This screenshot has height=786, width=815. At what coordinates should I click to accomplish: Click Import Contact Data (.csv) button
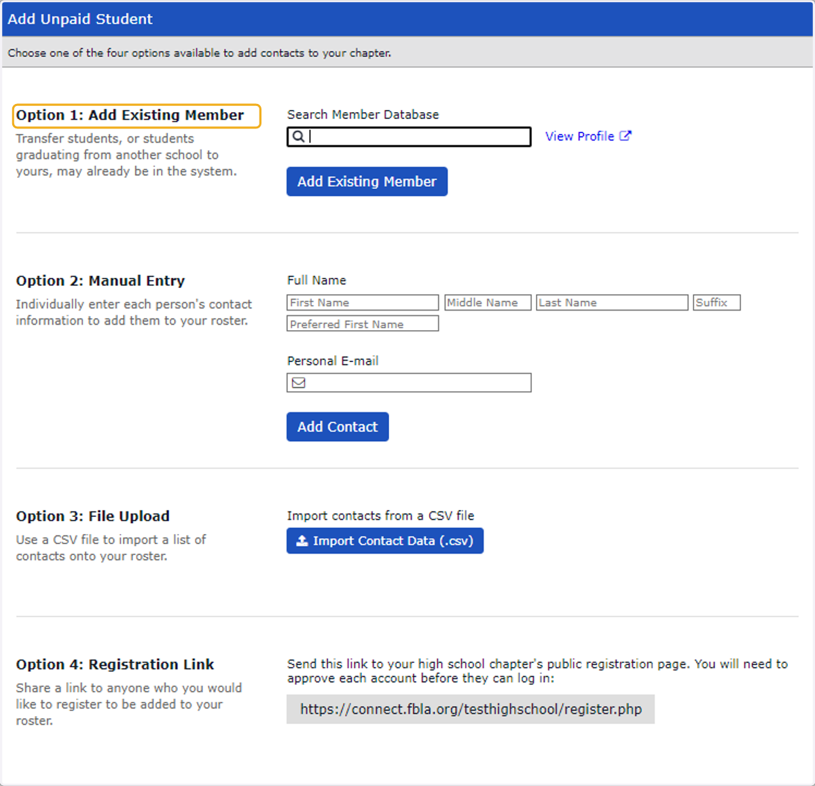click(x=385, y=541)
